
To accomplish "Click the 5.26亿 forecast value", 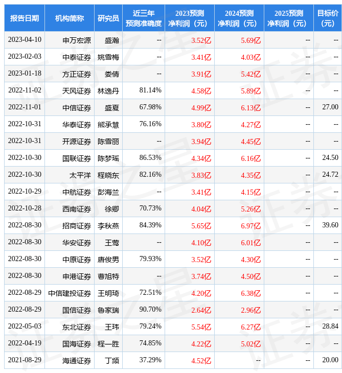I will [x=250, y=209].
